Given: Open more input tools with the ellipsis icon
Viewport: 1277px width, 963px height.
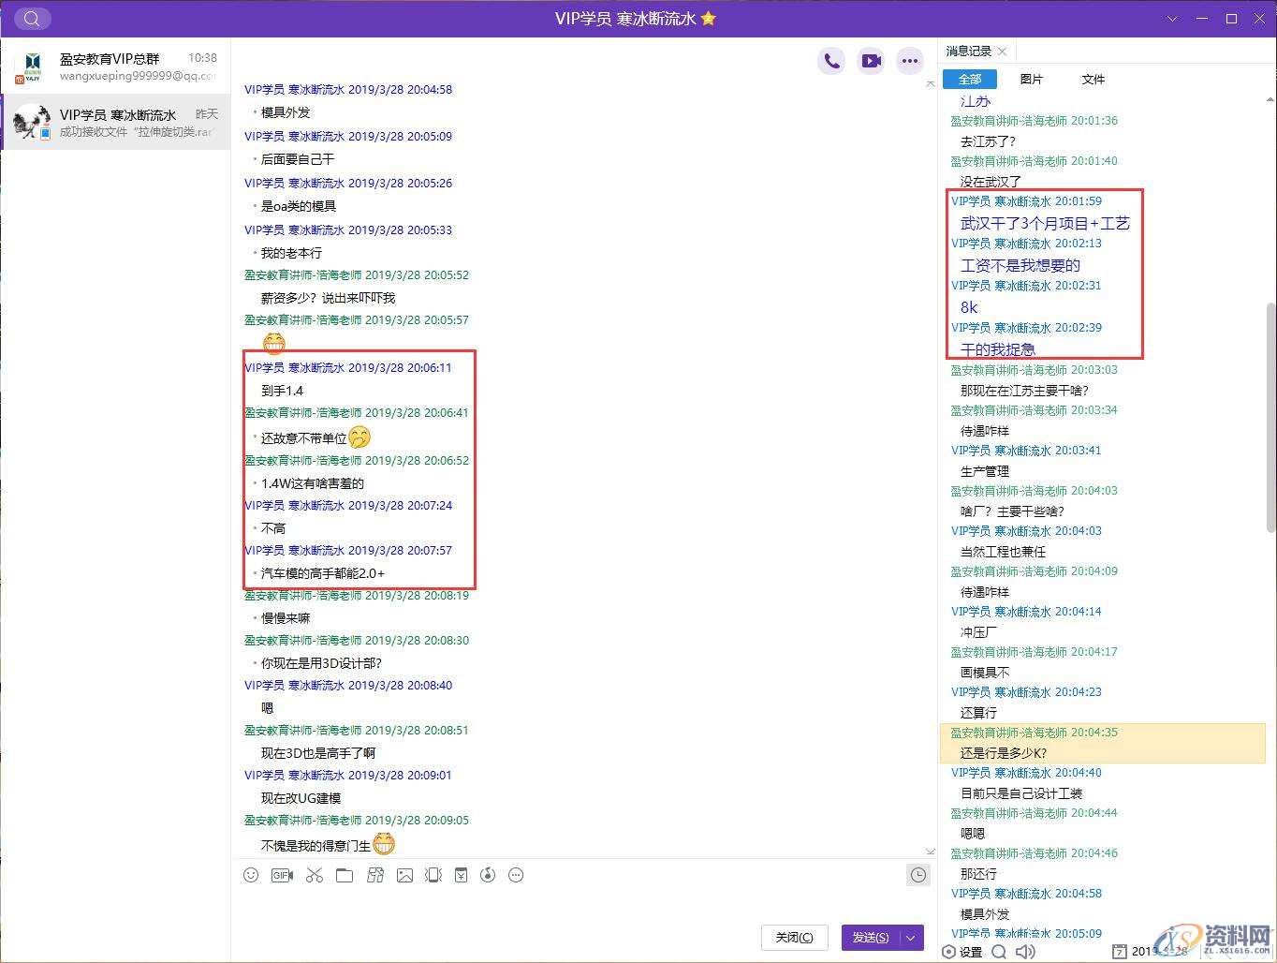Looking at the screenshot, I should point(515,875).
